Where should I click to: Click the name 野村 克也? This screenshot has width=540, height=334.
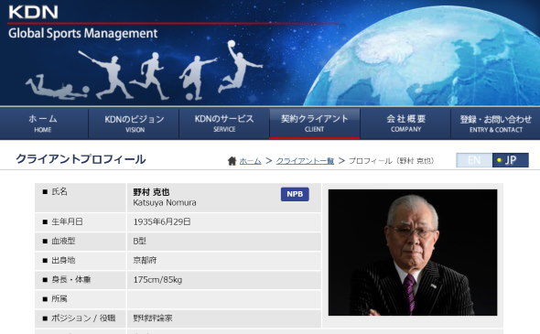151,192
